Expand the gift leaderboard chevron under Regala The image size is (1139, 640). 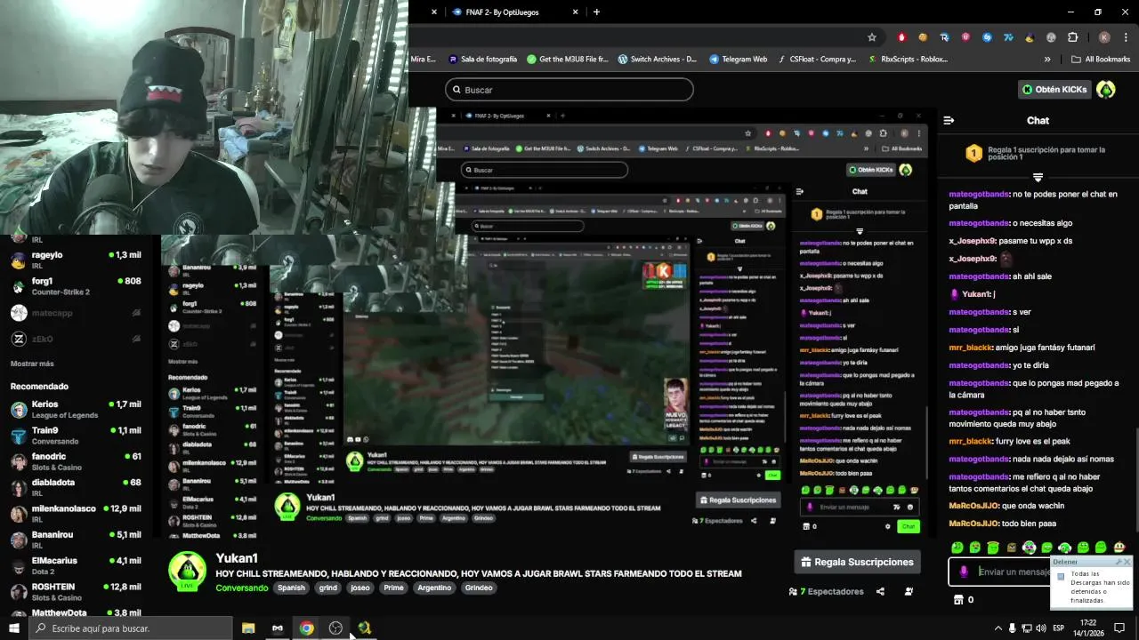click(1038, 177)
